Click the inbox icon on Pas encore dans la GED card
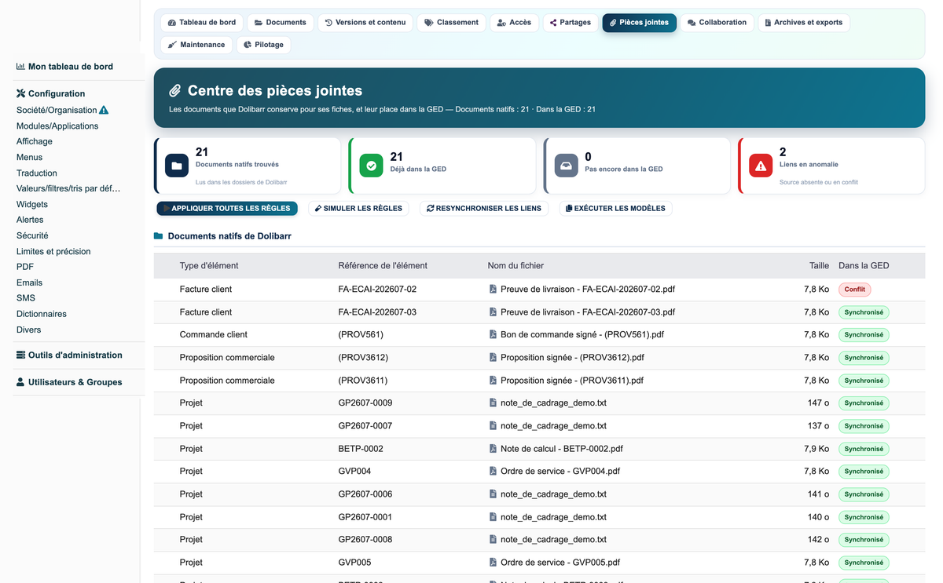The image size is (943, 583). click(x=566, y=166)
